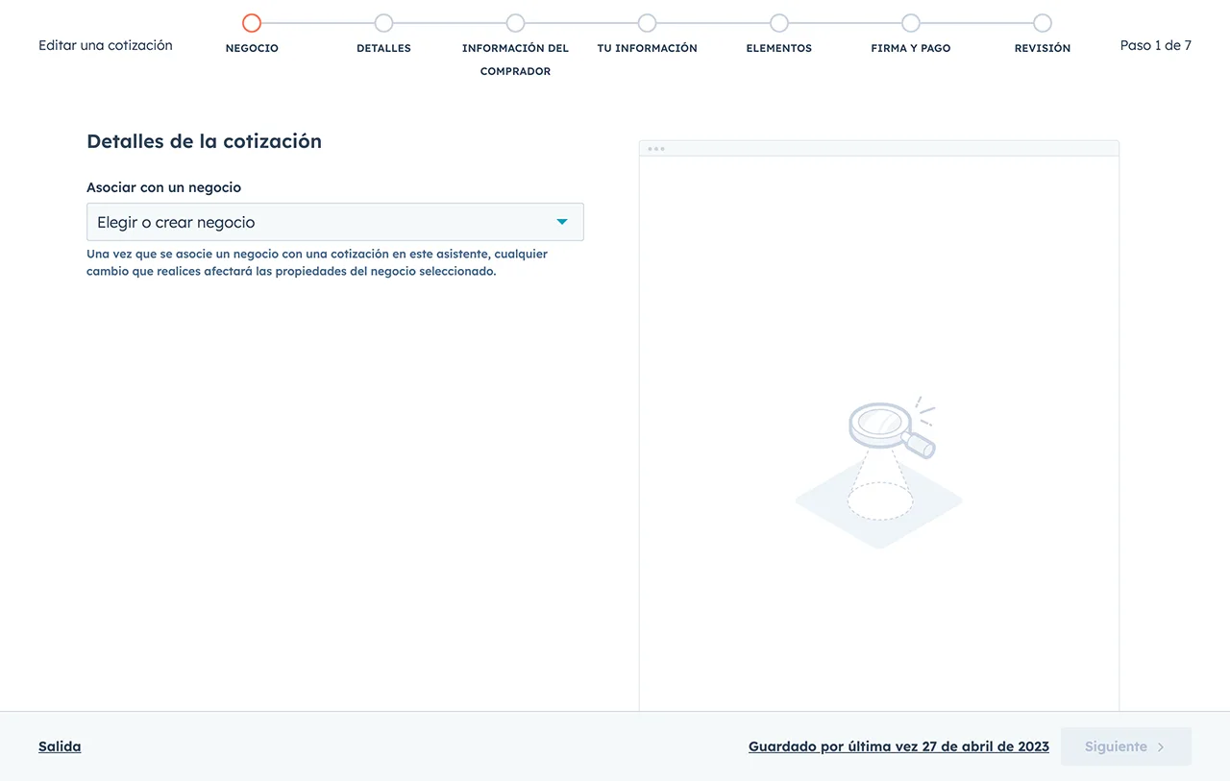Jump to INFORMACIÓN DEL COMPRADOR step
This screenshot has width=1230, height=781.
515,23
